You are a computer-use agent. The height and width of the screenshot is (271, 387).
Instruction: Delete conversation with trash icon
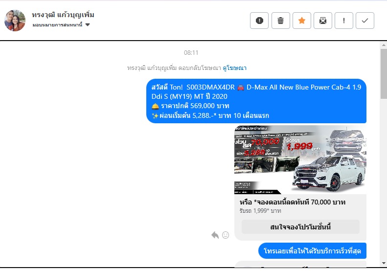tap(281, 21)
